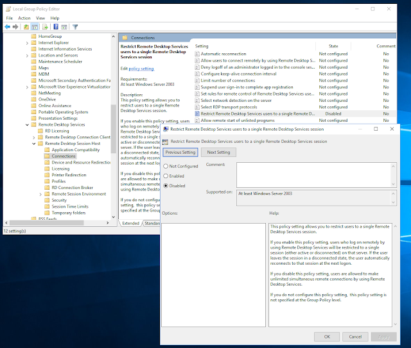Expand Remote Session Environment node
The width and height of the screenshot is (411, 348).
(40, 194)
